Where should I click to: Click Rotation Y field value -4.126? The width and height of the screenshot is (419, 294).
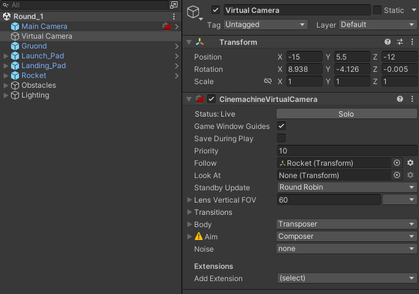pos(352,69)
